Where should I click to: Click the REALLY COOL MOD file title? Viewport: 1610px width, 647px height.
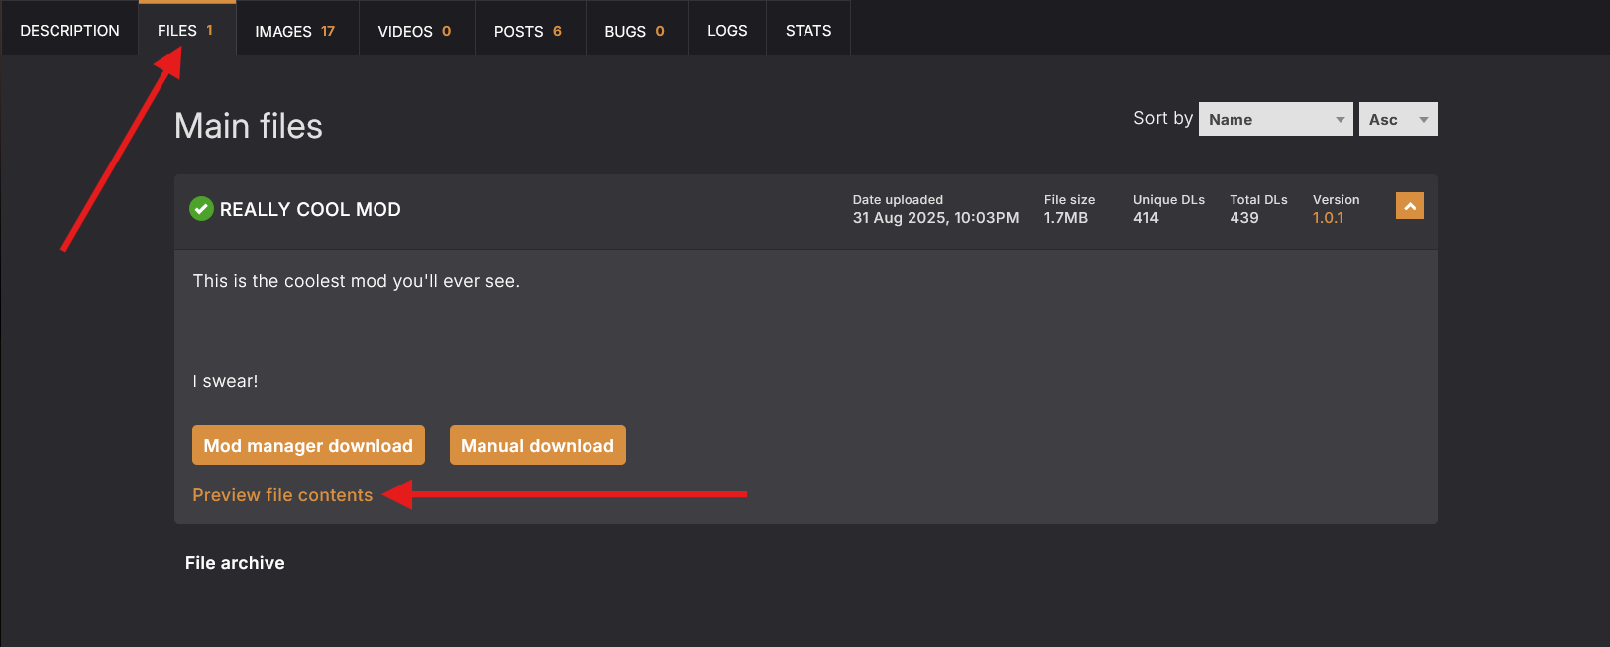pyautogui.click(x=310, y=209)
